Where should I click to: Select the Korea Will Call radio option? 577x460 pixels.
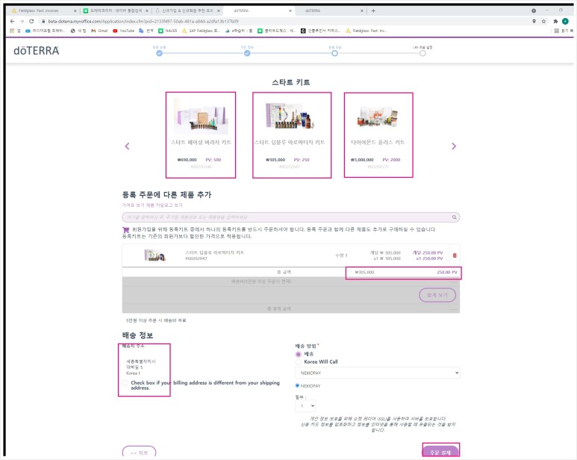[x=299, y=362]
